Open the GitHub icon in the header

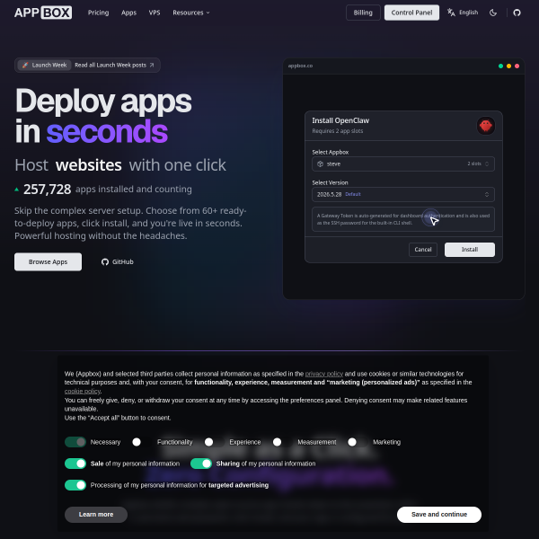coord(517,13)
